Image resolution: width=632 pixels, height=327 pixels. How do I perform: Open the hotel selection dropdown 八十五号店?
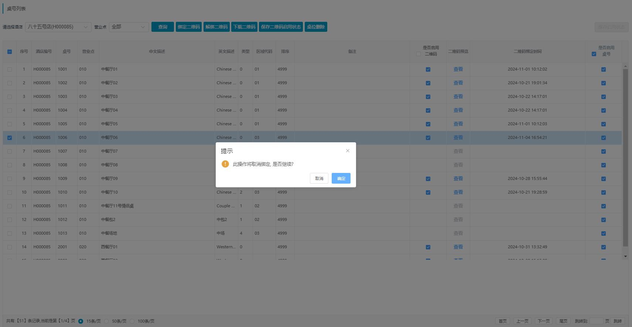coord(58,27)
